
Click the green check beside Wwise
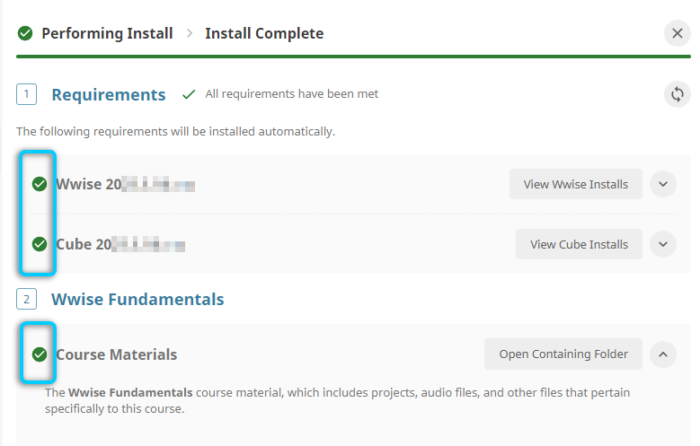pos(39,185)
